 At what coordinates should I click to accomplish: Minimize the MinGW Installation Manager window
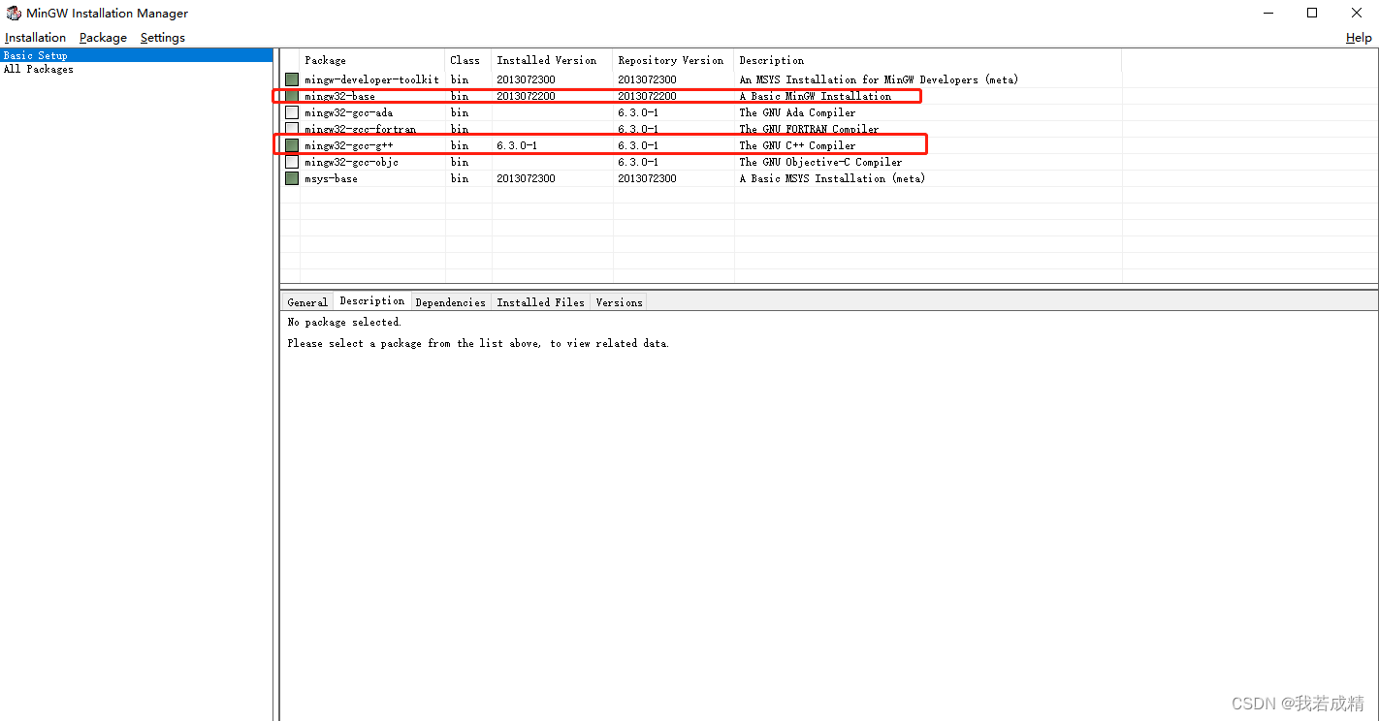coord(1268,13)
